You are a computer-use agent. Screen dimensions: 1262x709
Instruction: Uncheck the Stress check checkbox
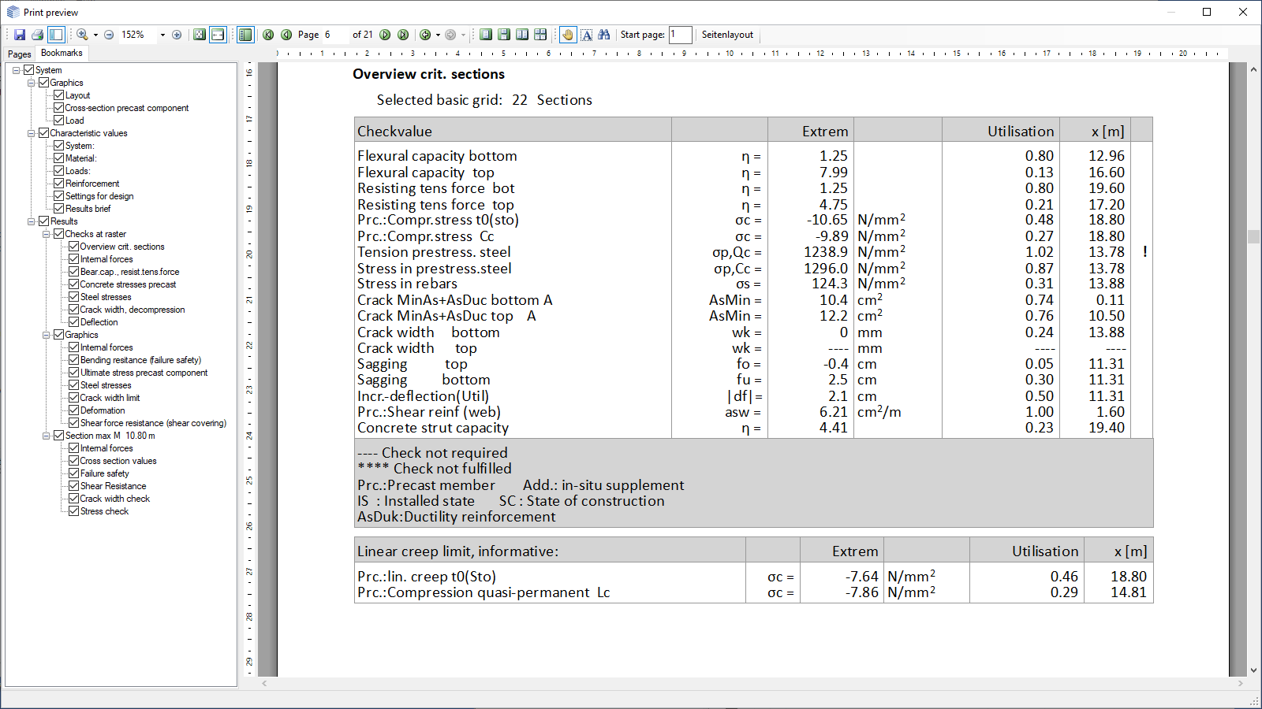tap(73, 511)
